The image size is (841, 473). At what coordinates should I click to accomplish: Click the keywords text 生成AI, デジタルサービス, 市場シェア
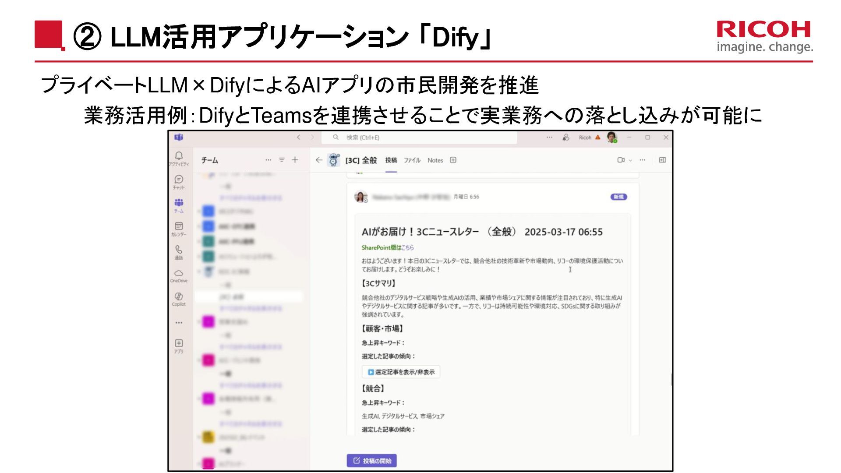(403, 417)
